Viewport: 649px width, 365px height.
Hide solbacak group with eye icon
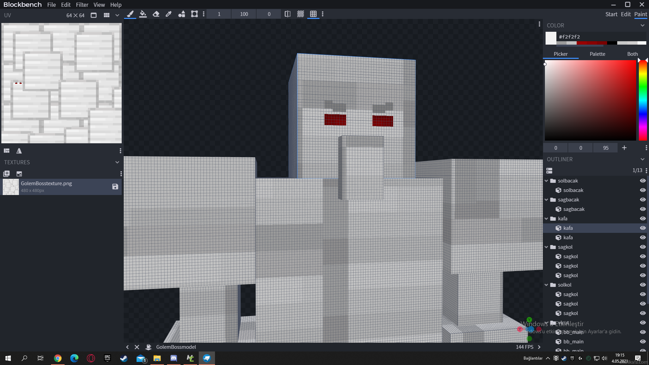point(643,181)
